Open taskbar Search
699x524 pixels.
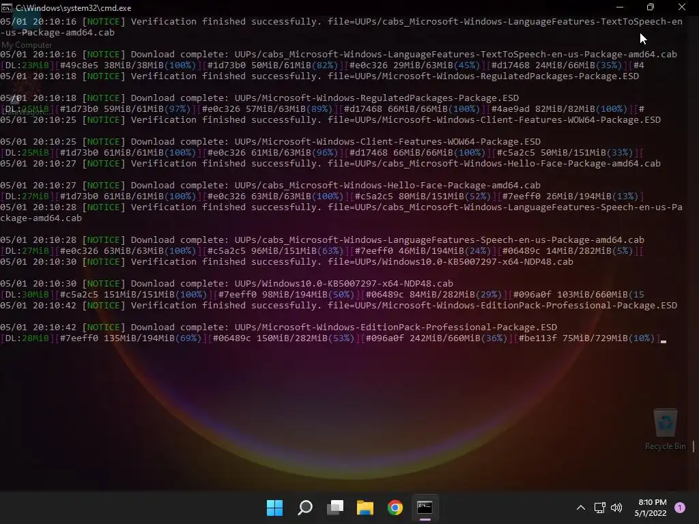click(x=305, y=508)
